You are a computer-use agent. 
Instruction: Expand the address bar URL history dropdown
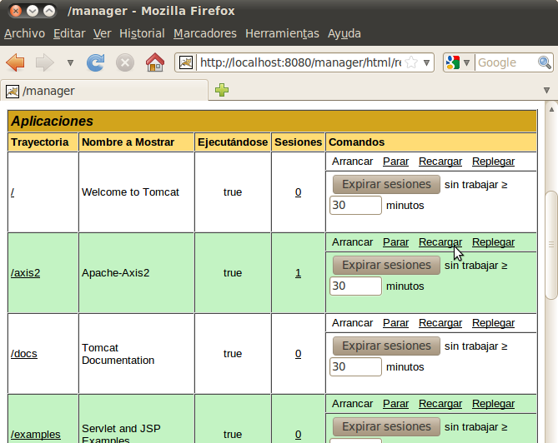(x=427, y=63)
